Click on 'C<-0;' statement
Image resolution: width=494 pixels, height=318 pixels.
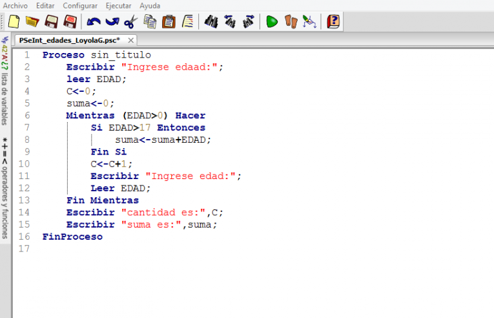[81, 91]
